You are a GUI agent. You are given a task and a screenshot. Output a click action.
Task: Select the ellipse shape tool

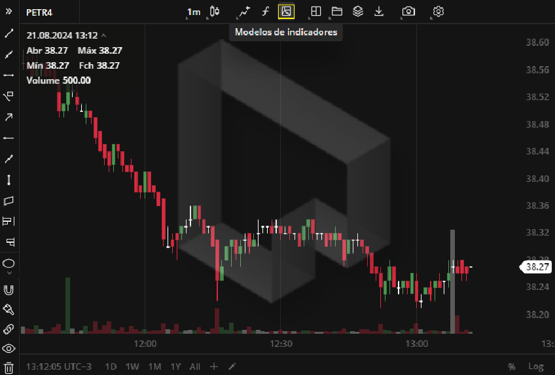pos(9,263)
